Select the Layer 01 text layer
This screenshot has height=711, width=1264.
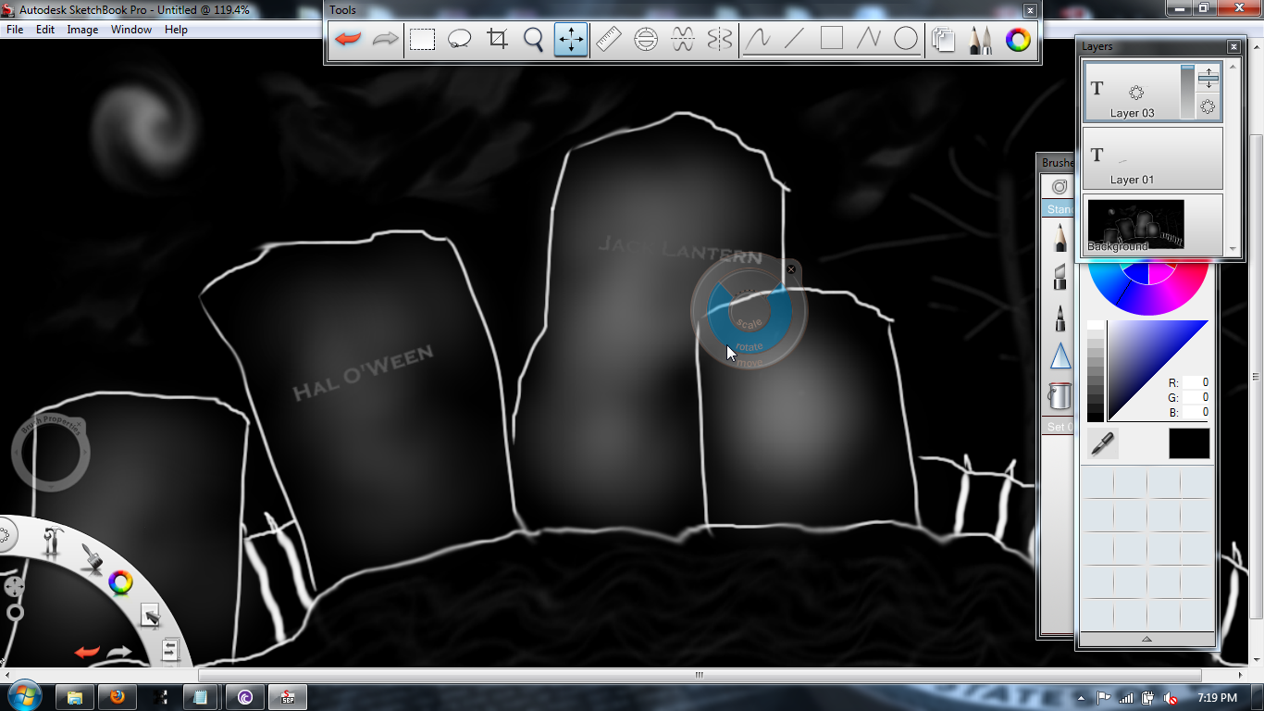(x=1153, y=158)
